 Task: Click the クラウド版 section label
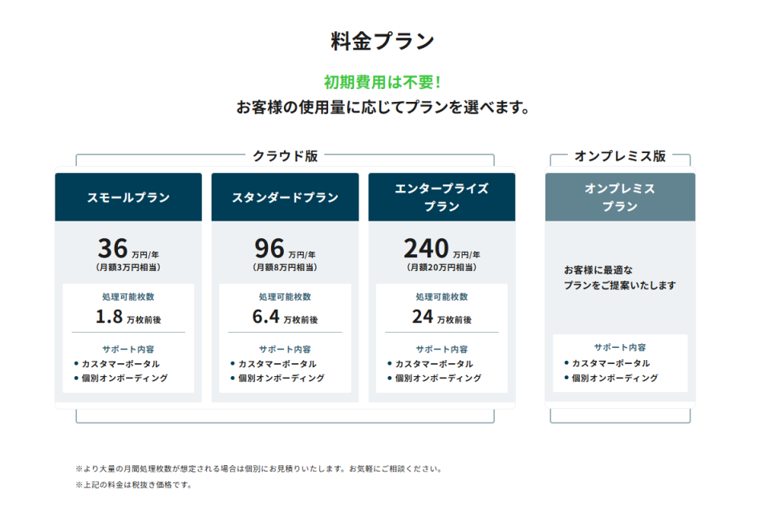pos(285,156)
